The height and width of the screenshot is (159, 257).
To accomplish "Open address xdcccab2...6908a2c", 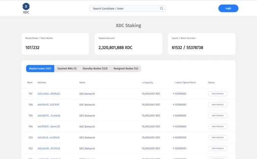I will pos(49,94).
